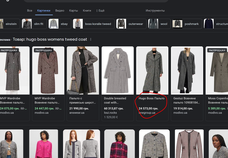Image resolution: width=228 pixels, height=158 pixels.
Task: Open the Hugo Boss Пальто product link
Action: (151, 99)
